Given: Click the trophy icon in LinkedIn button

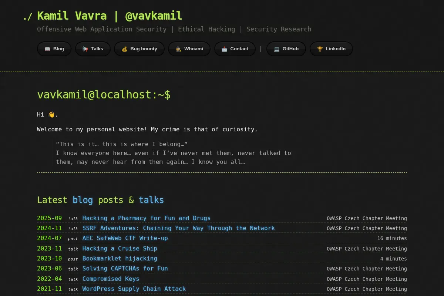Looking at the screenshot, I should point(320,49).
